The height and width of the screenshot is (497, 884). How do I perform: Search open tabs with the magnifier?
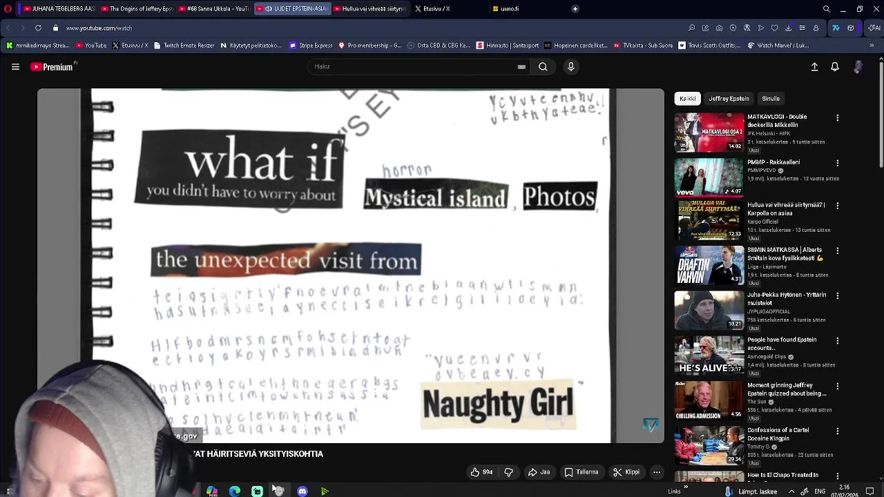826,9
